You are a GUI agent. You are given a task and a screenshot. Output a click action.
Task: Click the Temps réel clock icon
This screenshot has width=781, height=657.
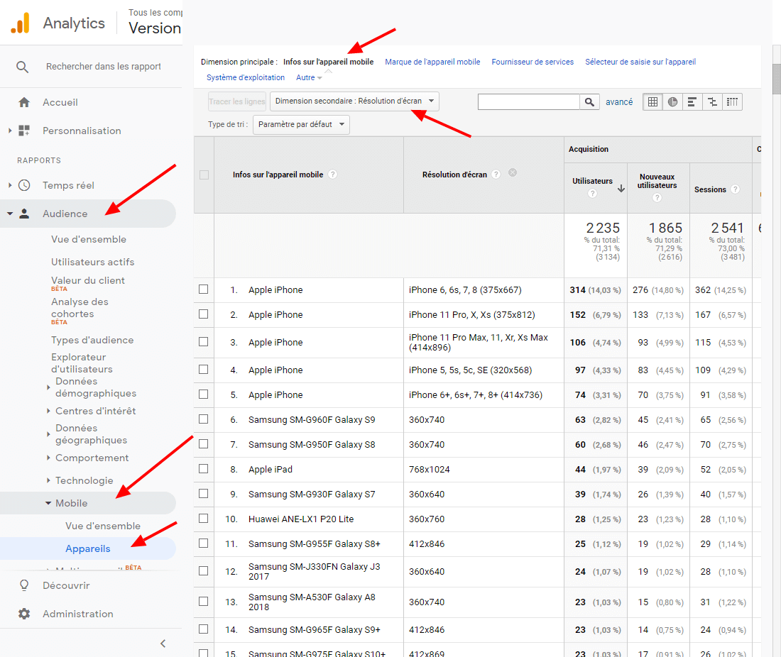[x=24, y=186]
